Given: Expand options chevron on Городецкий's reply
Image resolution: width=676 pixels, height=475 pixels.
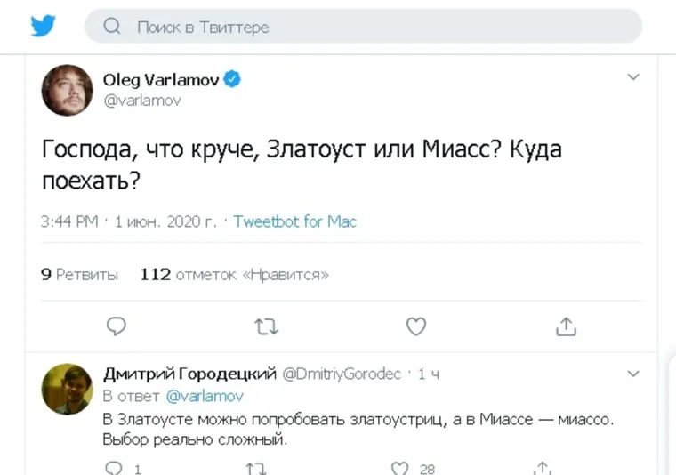Looking at the screenshot, I should 633,373.
